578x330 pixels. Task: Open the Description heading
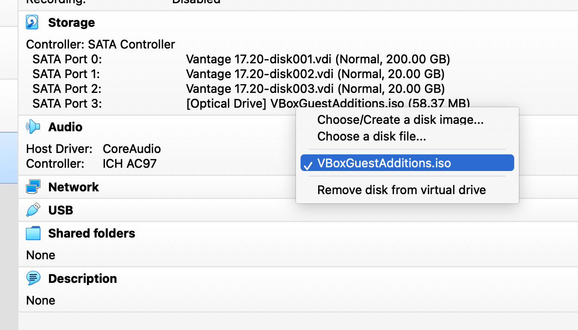82,279
